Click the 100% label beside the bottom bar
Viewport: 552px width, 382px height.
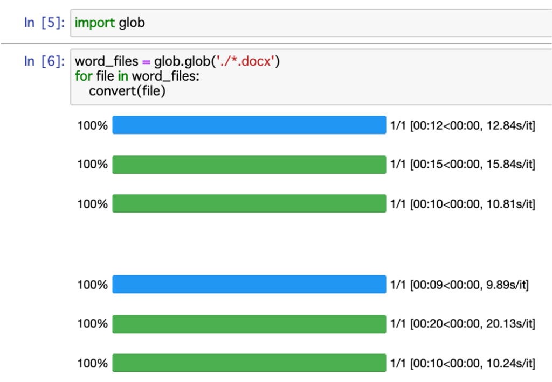(x=92, y=363)
